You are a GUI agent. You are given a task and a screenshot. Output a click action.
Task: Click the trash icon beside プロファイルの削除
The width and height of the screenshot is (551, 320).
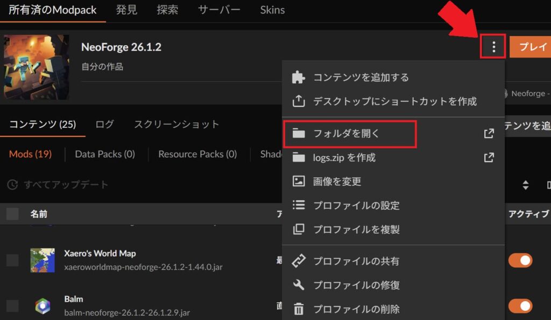[298, 309]
